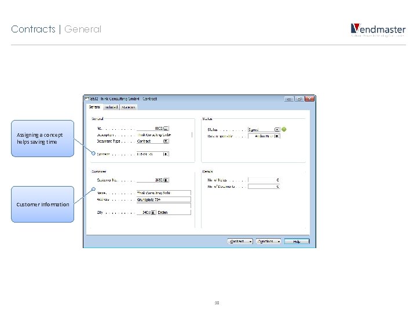Maximize the Contract window
This screenshot has height=313, width=417.
(x=299, y=99)
